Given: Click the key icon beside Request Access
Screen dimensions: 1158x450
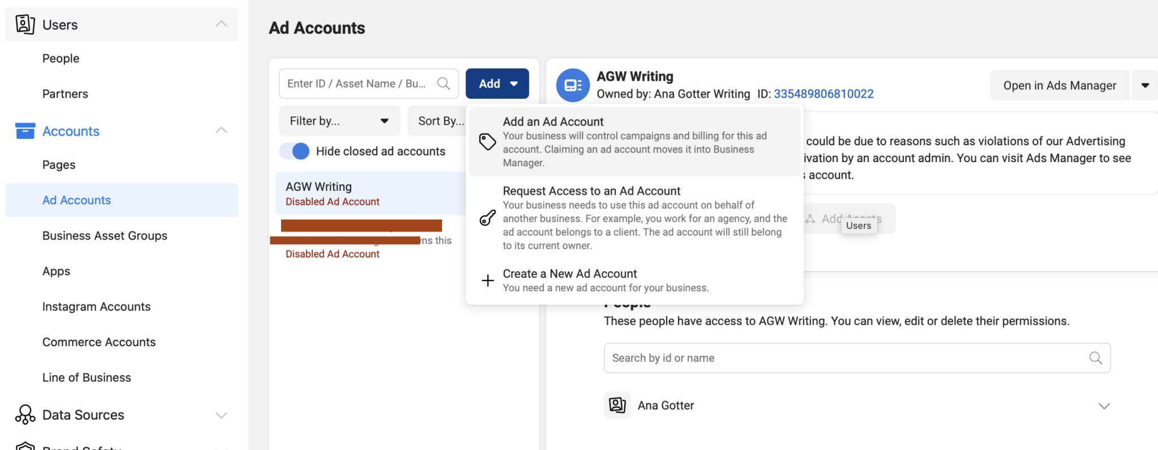Looking at the screenshot, I should tap(487, 218).
